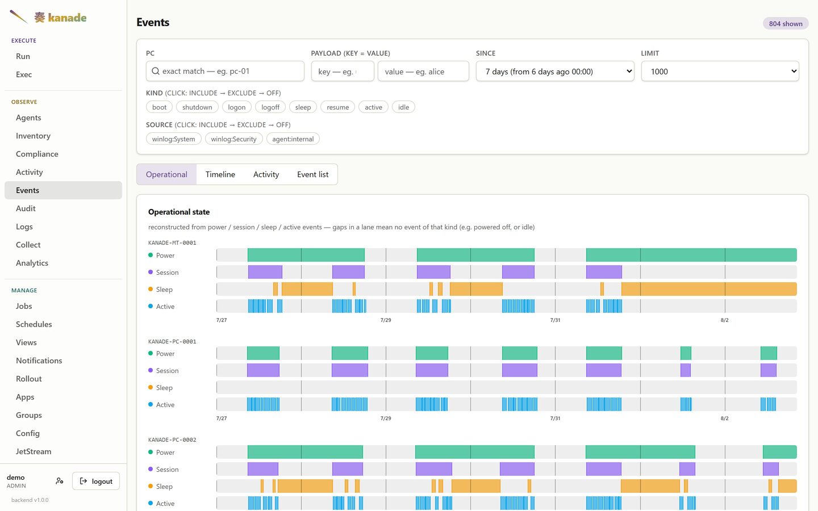Toggle the resume kind filter

pyautogui.click(x=338, y=107)
